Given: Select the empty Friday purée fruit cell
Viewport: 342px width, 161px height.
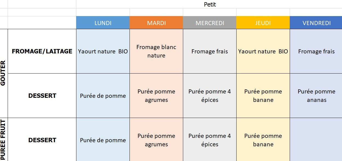Looking at the screenshot, I should [316, 139].
